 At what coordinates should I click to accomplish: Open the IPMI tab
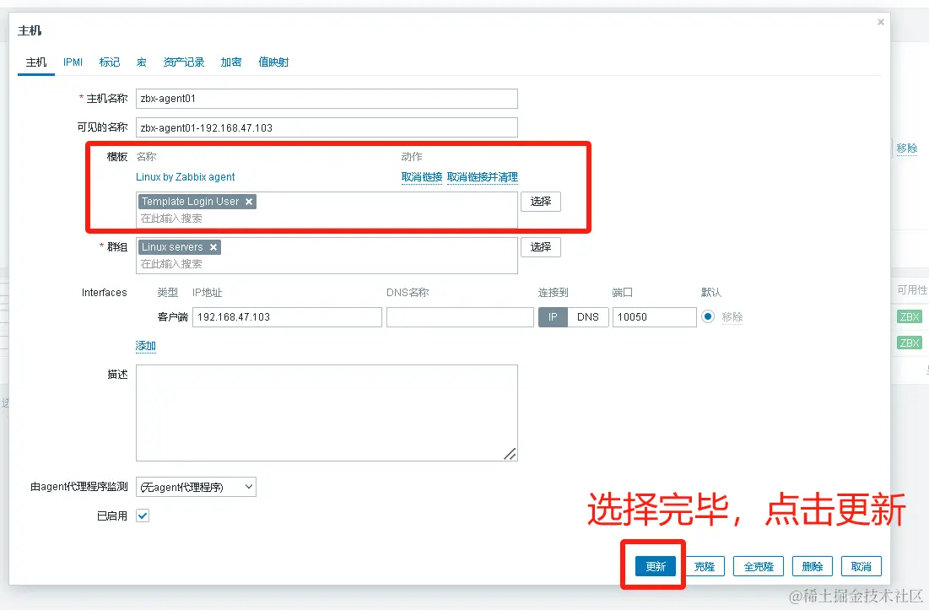pos(73,62)
